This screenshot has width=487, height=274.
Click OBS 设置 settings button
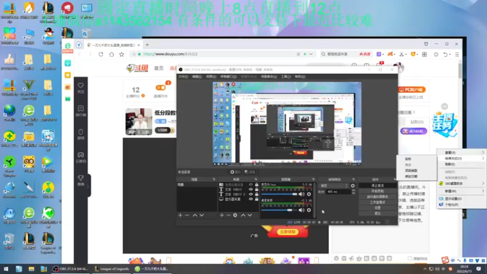377,208
